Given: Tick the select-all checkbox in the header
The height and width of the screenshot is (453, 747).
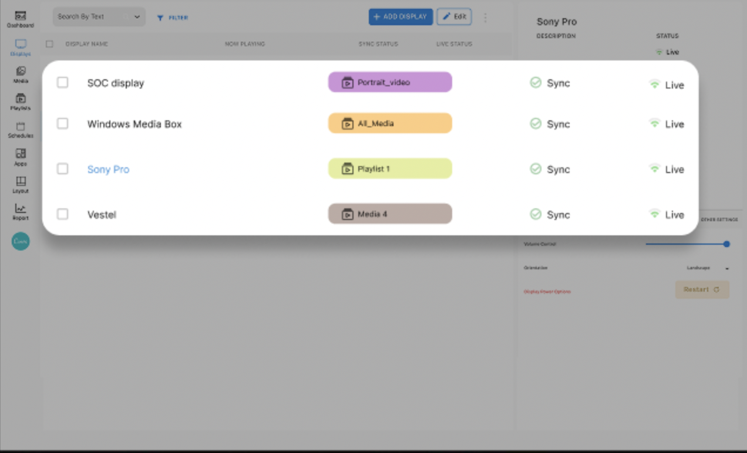Looking at the screenshot, I should point(49,43).
